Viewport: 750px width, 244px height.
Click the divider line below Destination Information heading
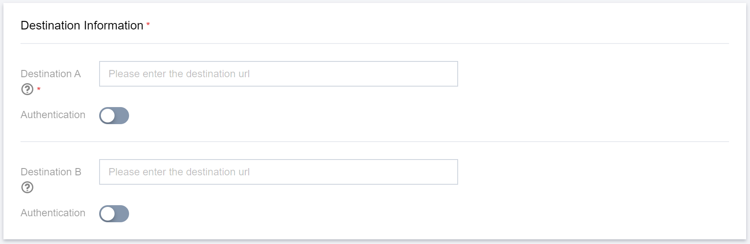click(374, 44)
